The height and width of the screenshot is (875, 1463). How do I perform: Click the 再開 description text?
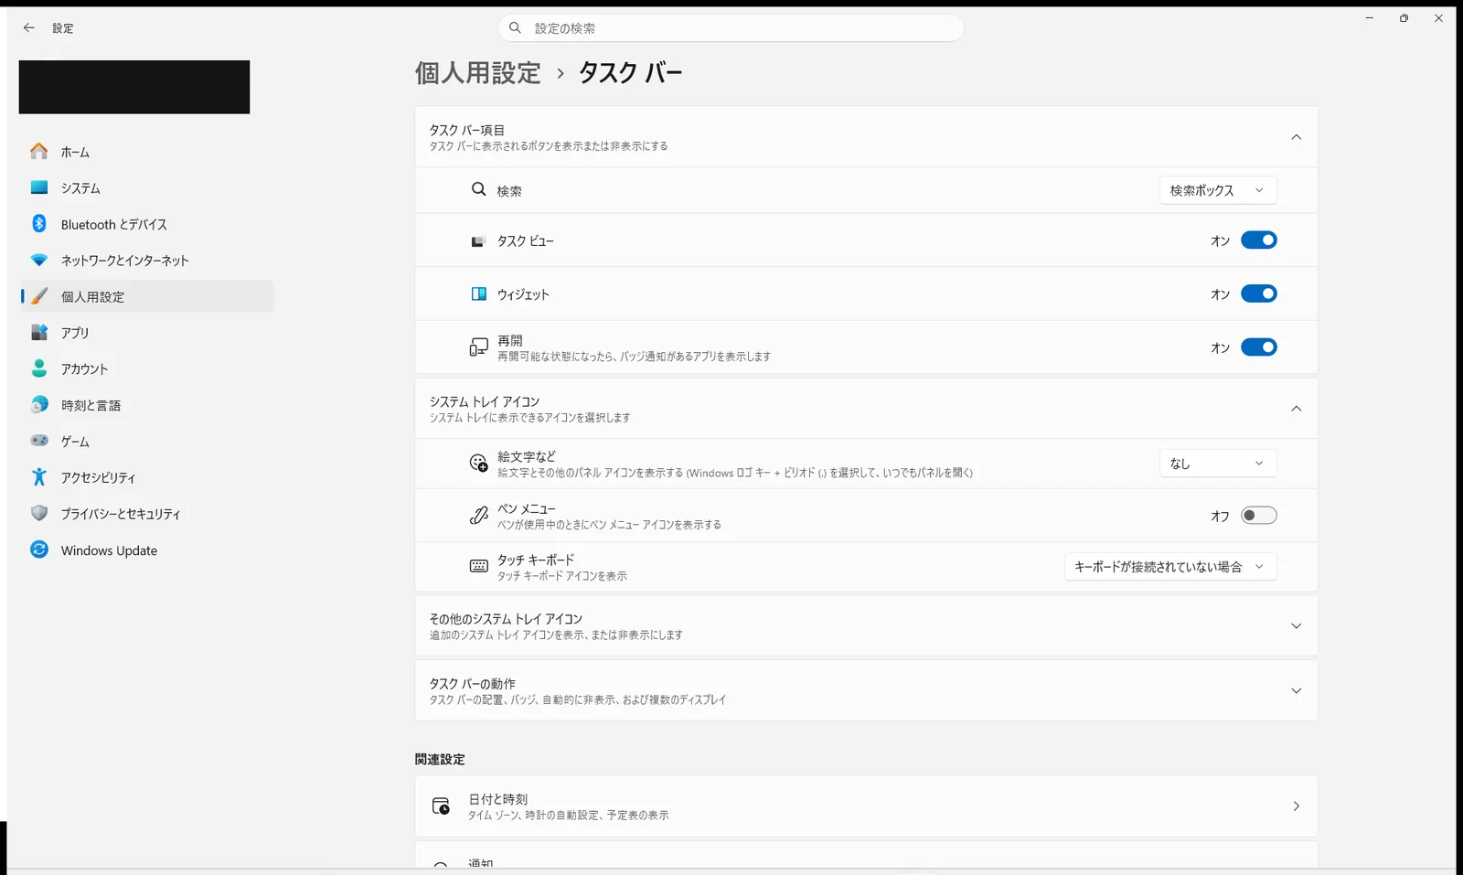[634, 357]
